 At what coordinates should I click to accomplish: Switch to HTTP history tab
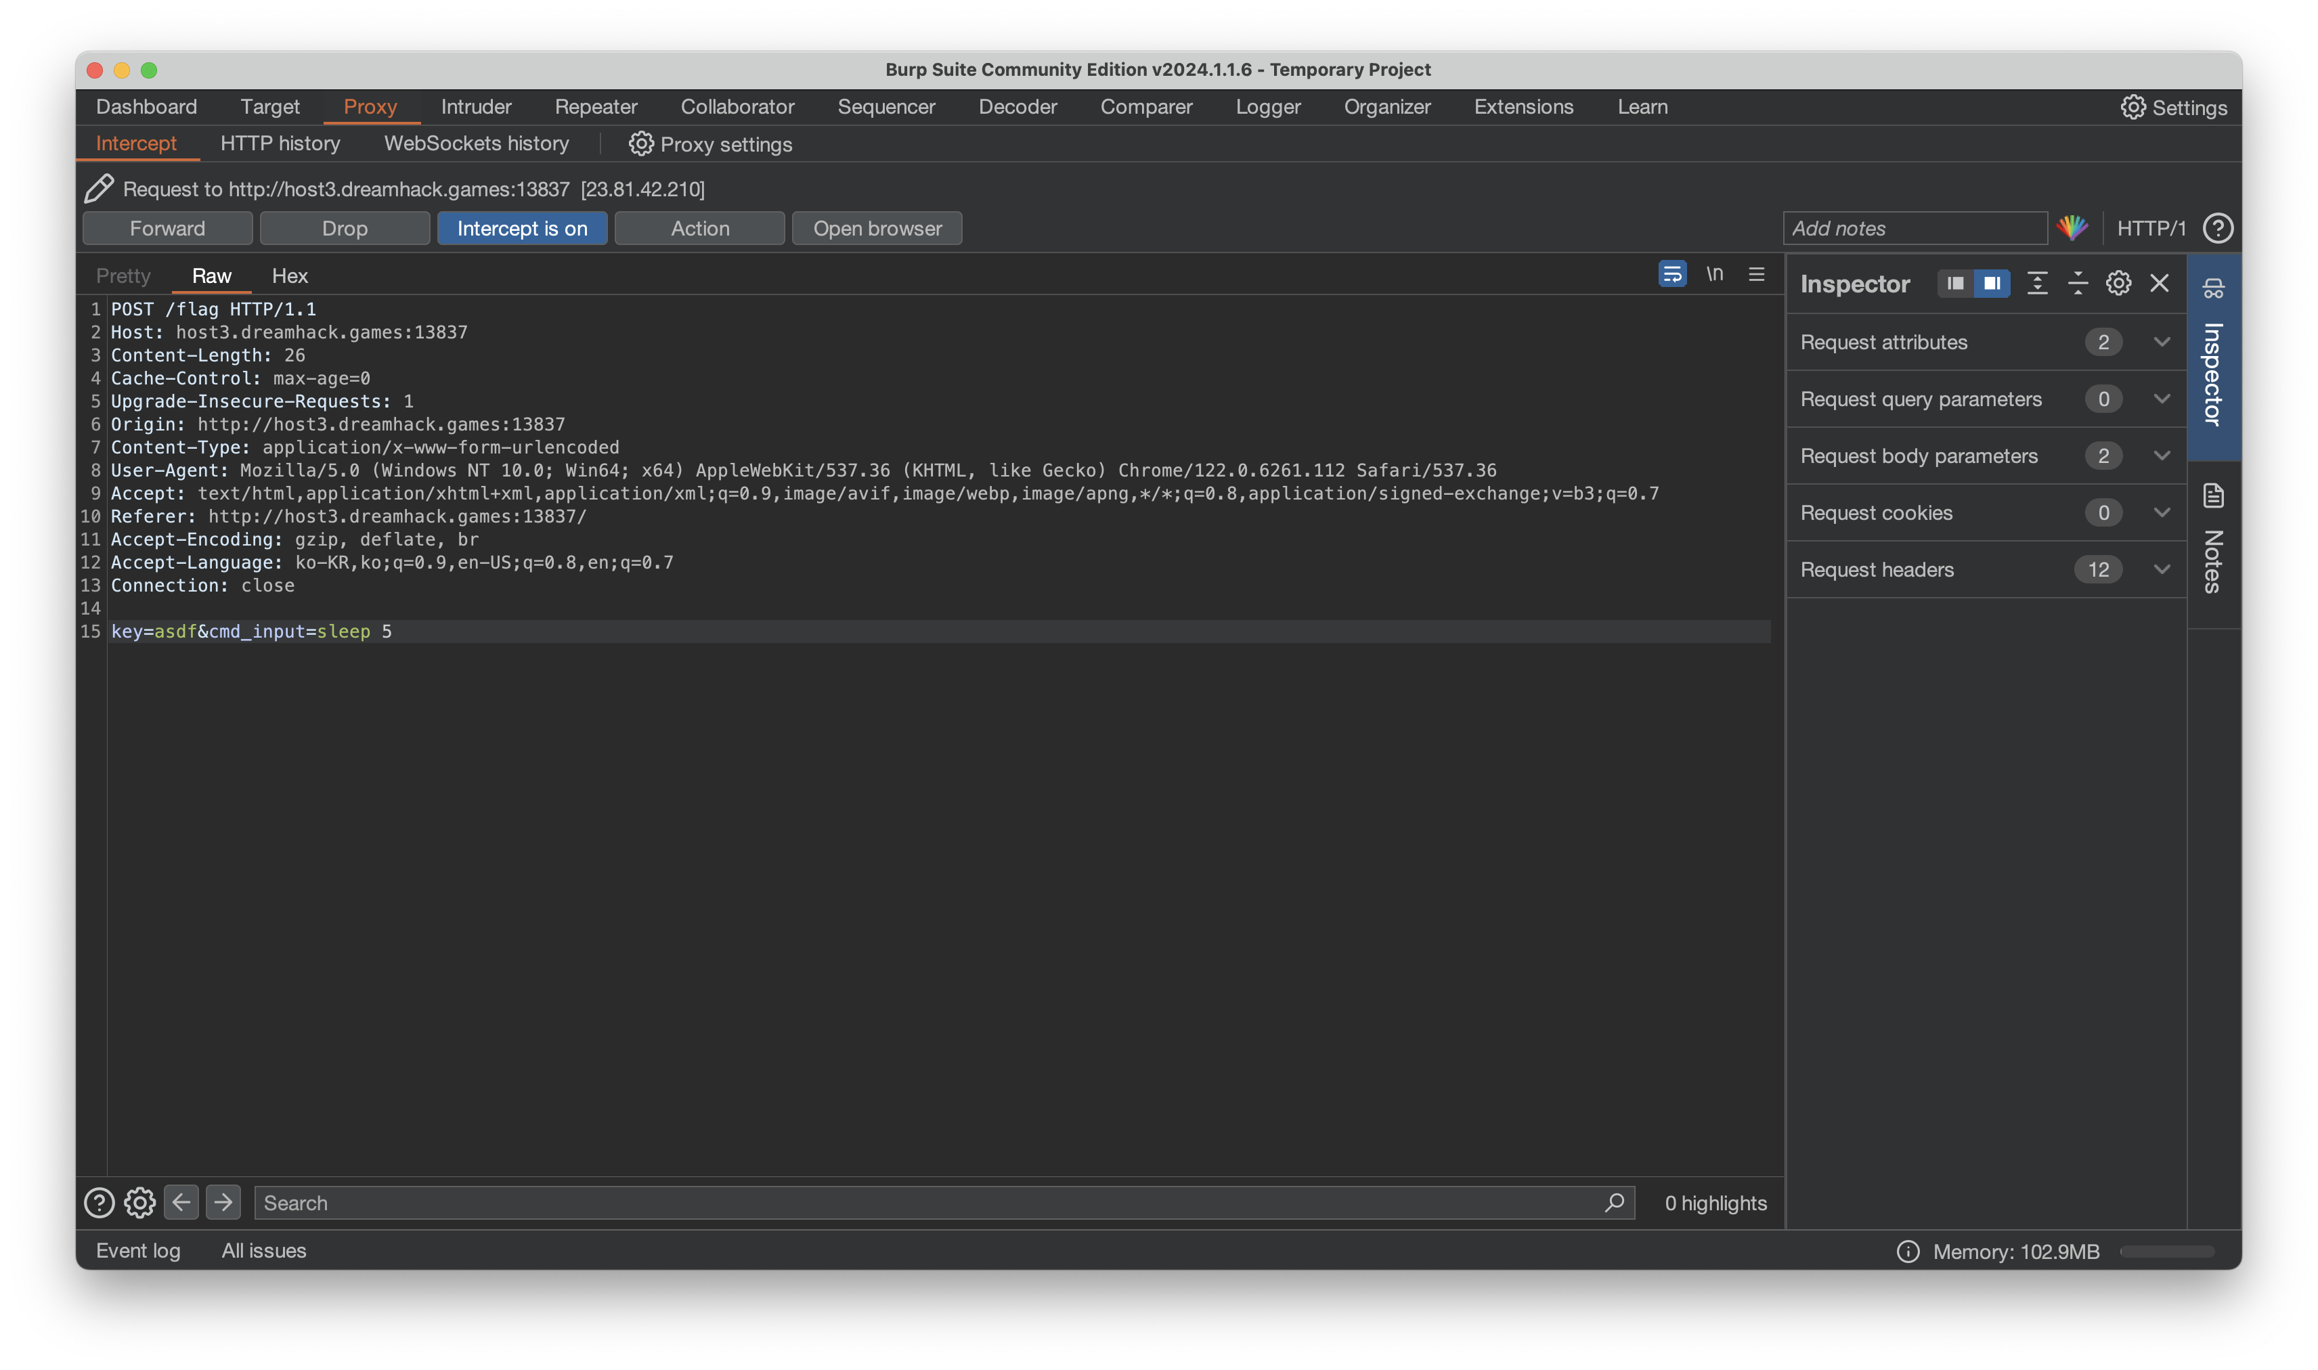[280, 144]
